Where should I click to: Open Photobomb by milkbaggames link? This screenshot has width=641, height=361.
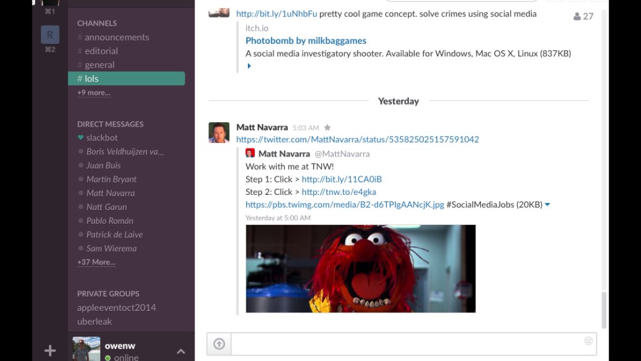(x=305, y=41)
